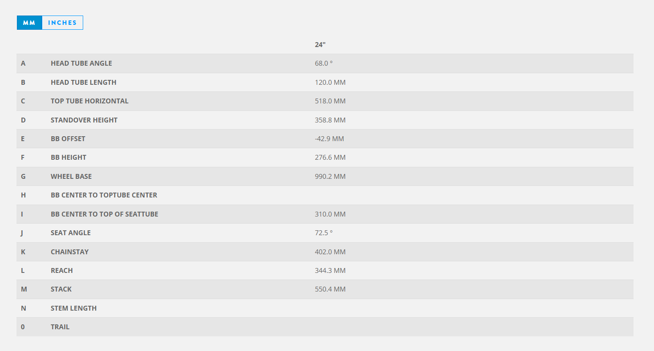This screenshot has height=351, width=654.
Task: Click BB CENTER TO TOPTUBE CENTER label
Action: (x=104, y=195)
